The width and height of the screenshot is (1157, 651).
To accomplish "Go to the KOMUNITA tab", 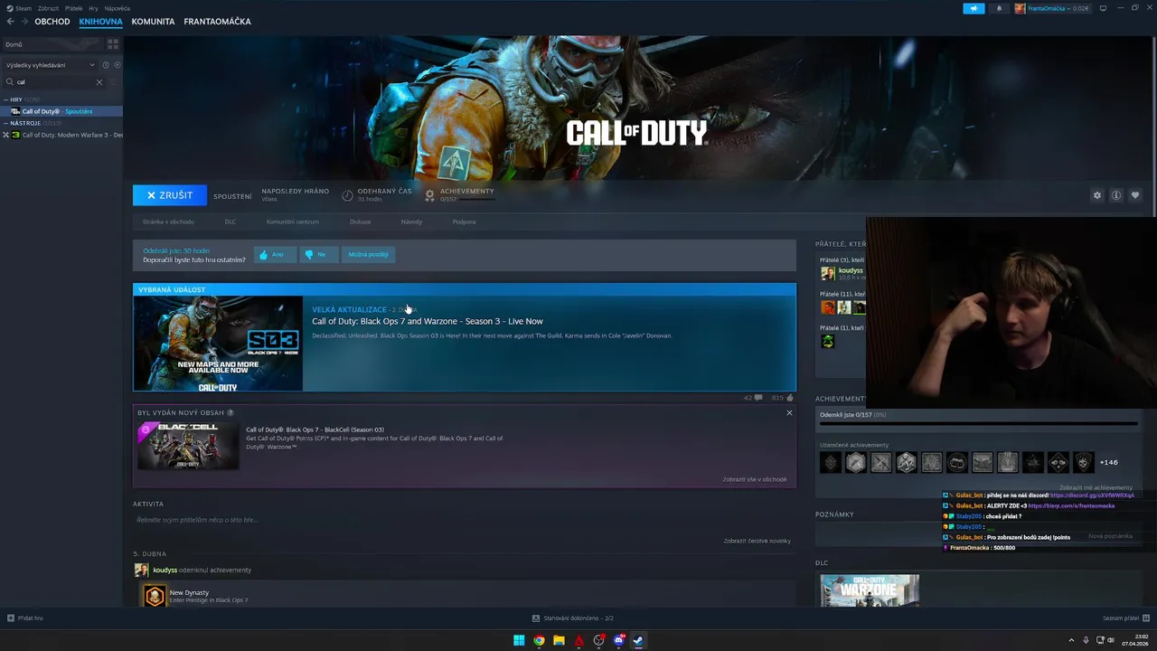I will pyautogui.click(x=153, y=22).
